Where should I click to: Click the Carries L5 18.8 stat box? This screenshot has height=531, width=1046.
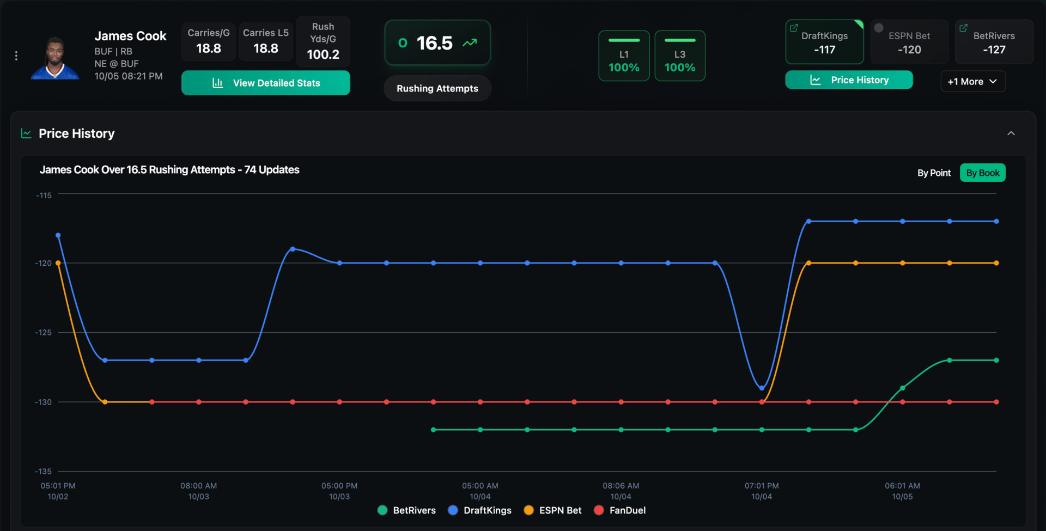(266, 41)
